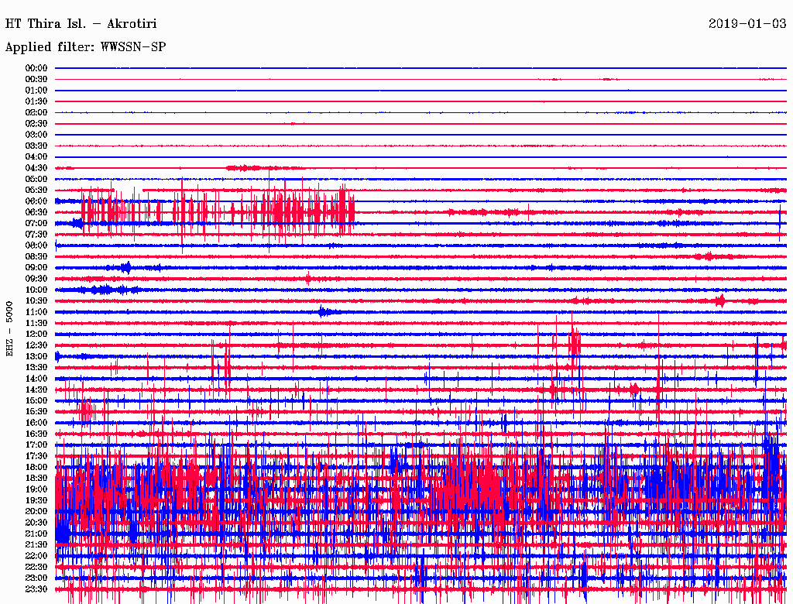793x604 pixels.
Task: Click the 23:00 time label
Action: click(36, 578)
